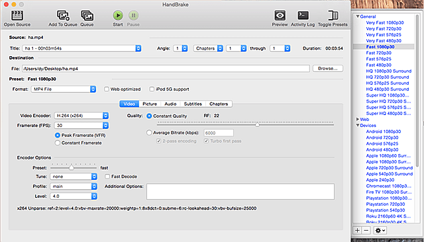Collapse the General presets group
The height and width of the screenshot is (242, 424).
358,17
